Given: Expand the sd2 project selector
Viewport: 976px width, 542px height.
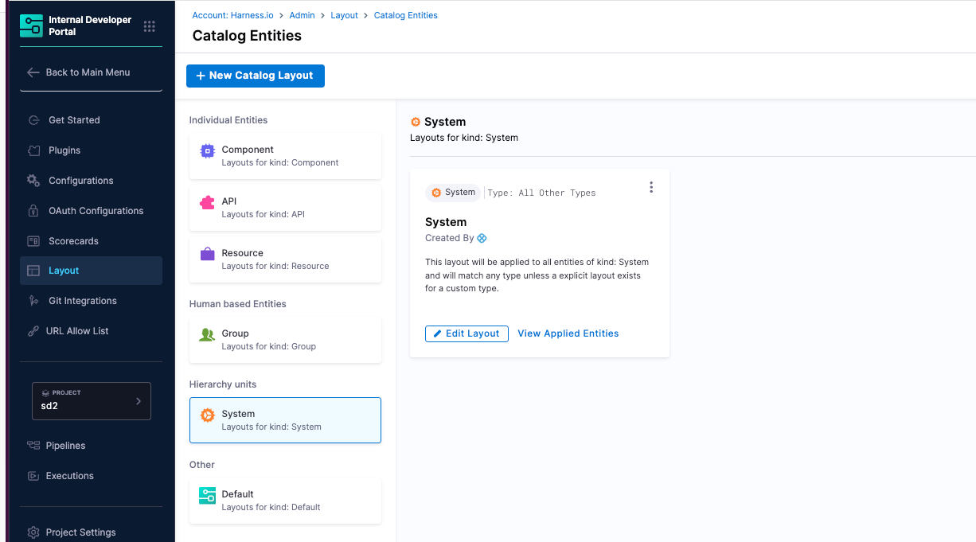Looking at the screenshot, I should coord(92,401).
